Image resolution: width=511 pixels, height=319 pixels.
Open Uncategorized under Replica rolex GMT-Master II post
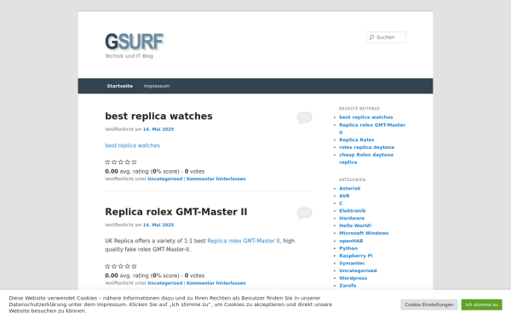(165, 283)
